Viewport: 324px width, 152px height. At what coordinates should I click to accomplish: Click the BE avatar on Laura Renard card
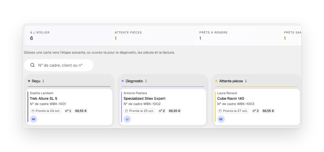pos(221,119)
